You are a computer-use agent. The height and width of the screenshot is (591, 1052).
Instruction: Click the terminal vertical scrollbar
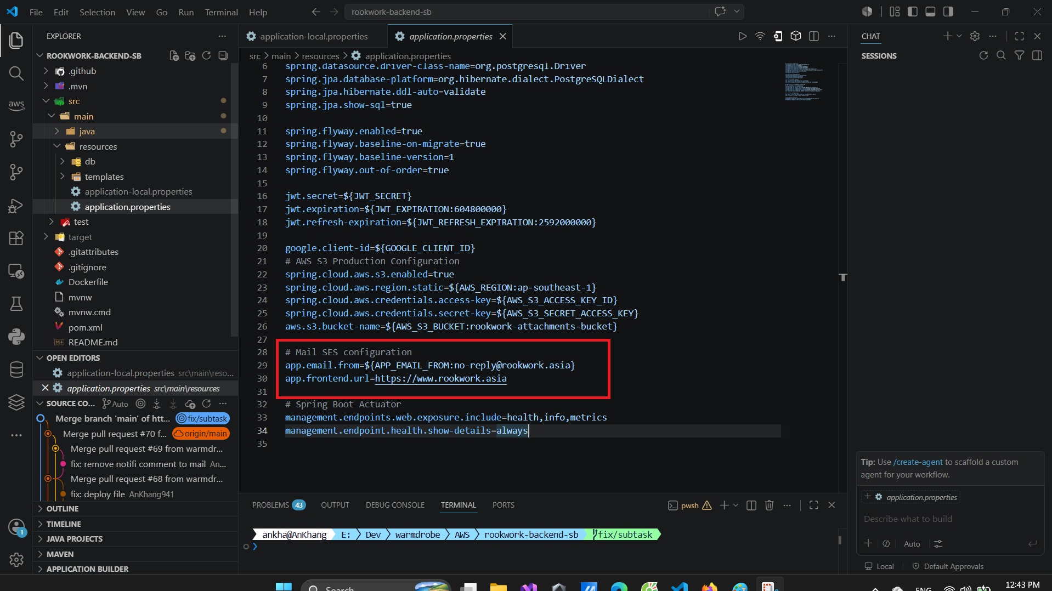(x=840, y=539)
